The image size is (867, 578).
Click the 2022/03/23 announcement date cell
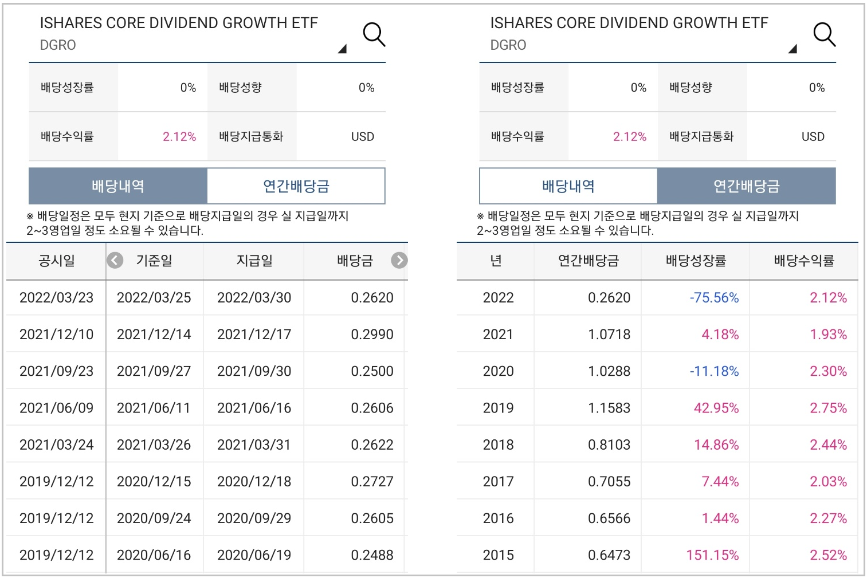[56, 298]
